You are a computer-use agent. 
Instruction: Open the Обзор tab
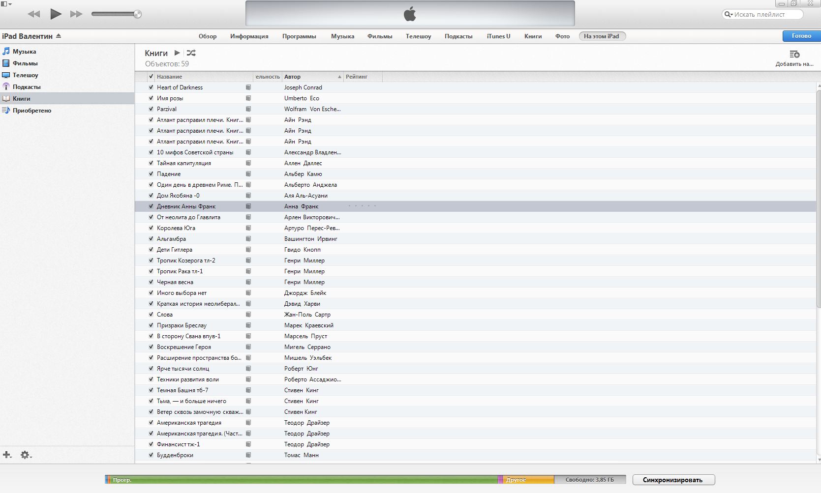208,36
